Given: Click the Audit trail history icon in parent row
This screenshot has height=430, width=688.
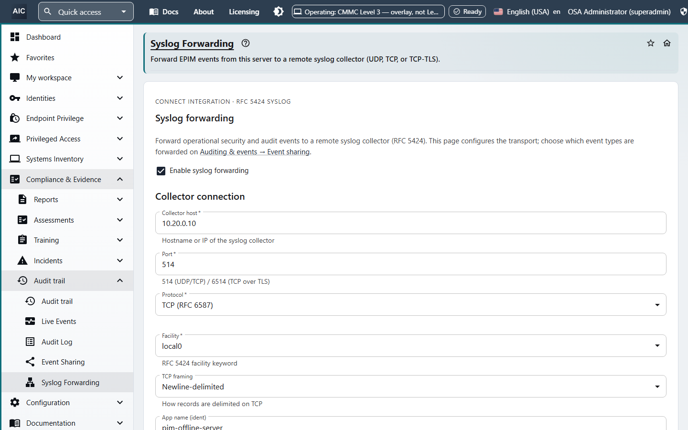Looking at the screenshot, I should pos(22,280).
